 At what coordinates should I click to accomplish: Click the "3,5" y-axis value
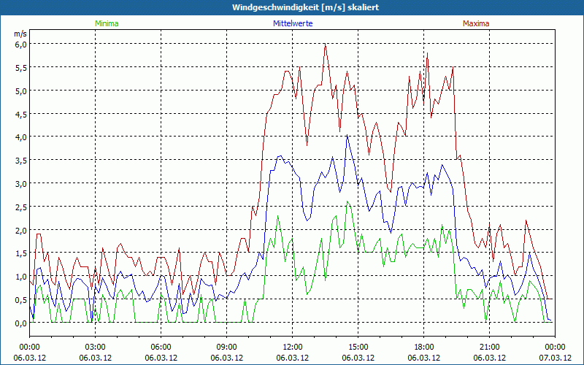click(x=21, y=161)
